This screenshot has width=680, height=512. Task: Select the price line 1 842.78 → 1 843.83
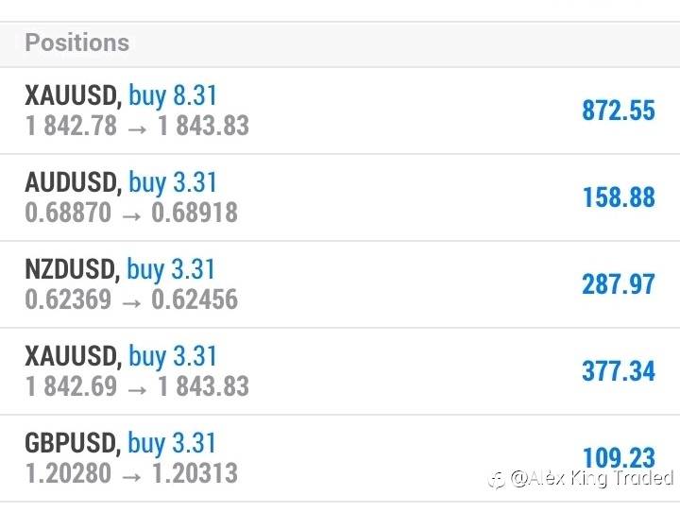point(137,126)
